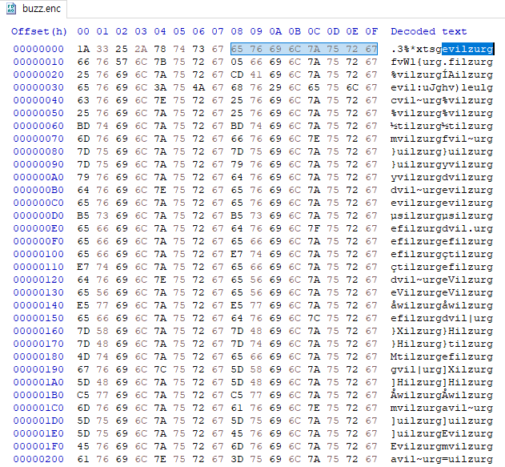Click highlighted decoded text evilzurg
505x467 pixels.
[x=467, y=49]
